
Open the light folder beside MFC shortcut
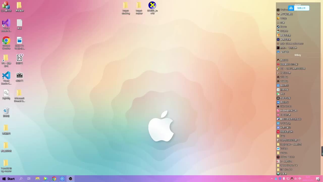19,7
